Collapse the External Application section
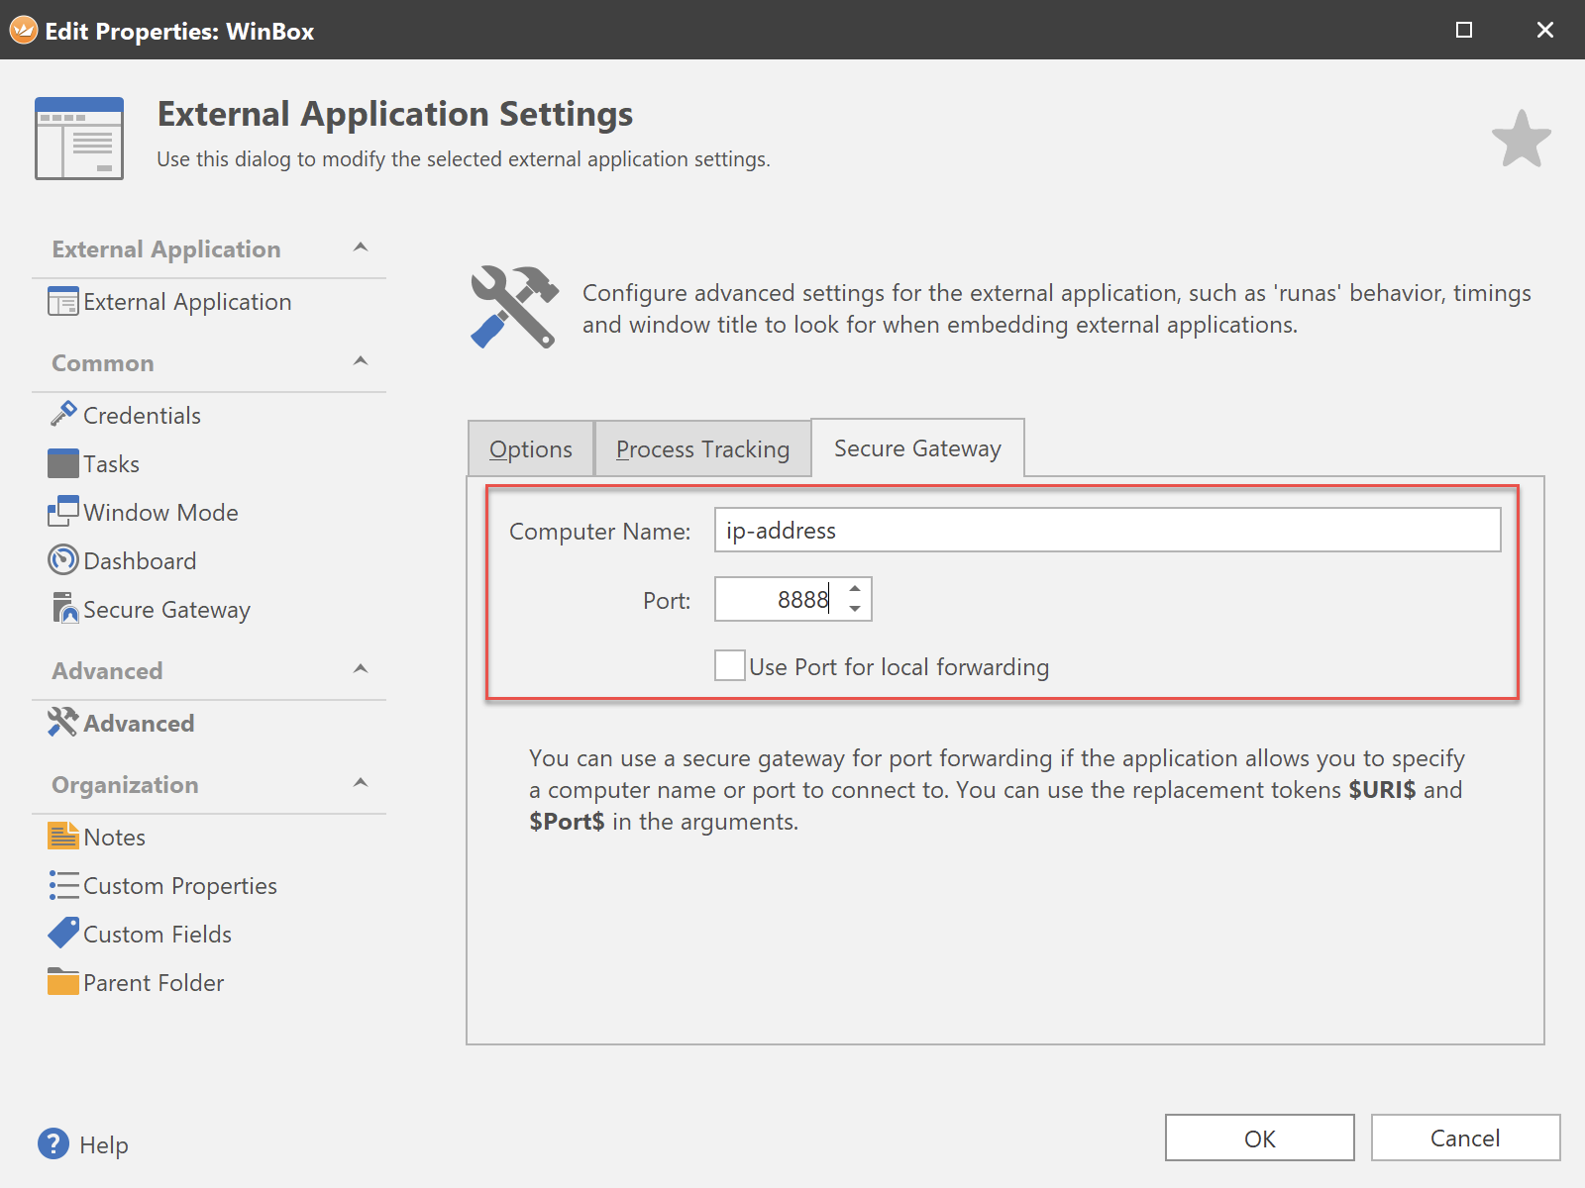The image size is (1585, 1188). point(361,247)
